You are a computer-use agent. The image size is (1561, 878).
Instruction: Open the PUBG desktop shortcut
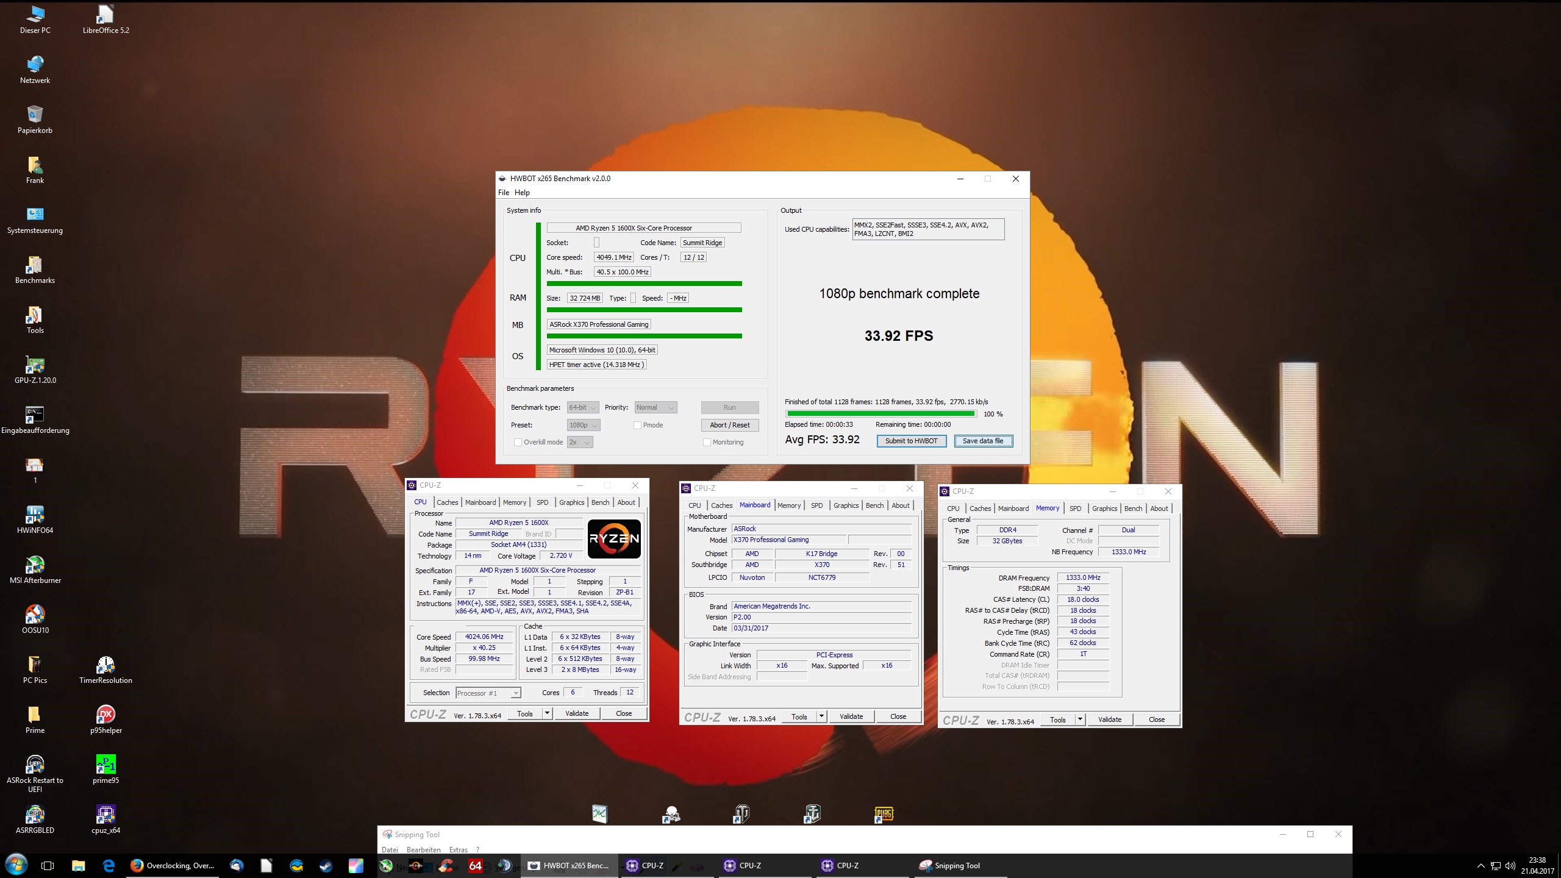point(884,813)
